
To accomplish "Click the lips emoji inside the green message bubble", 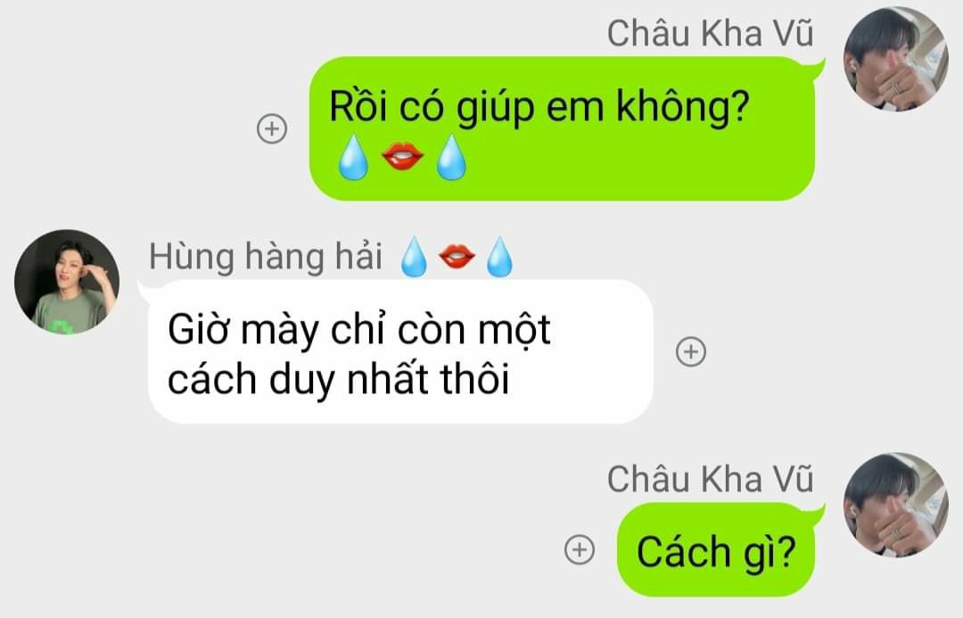I will click(402, 156).
